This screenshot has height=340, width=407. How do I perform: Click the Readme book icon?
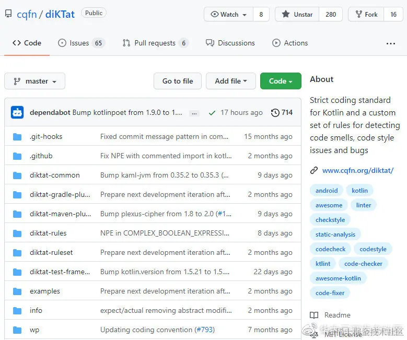point(314,315)
